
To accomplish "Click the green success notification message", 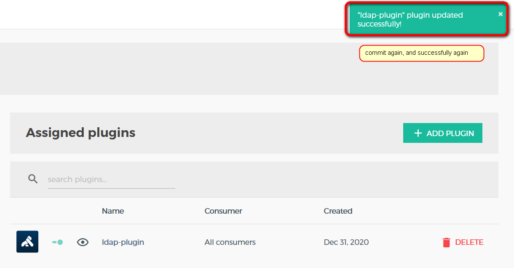I will (410, 20).
